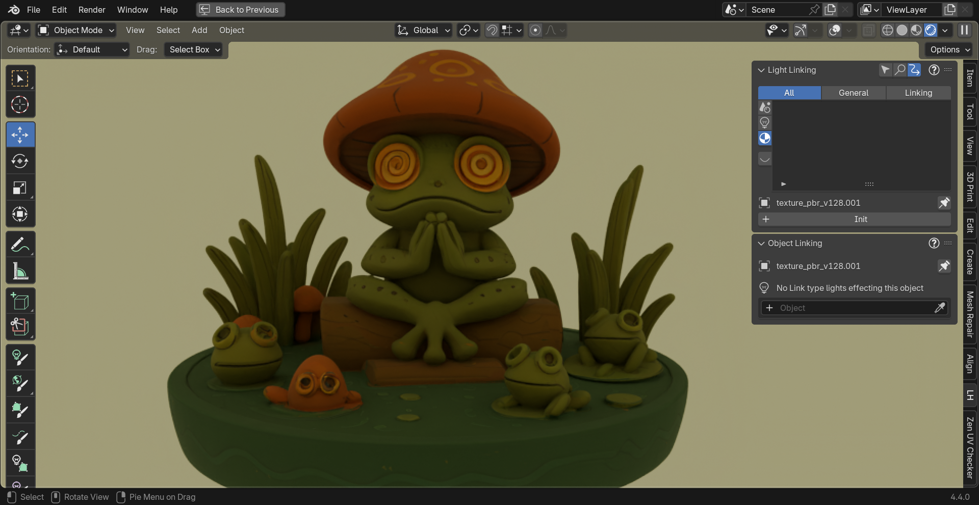Click the eyedropper in Object field
The image size is (979, 505).
tap(940, 308)
